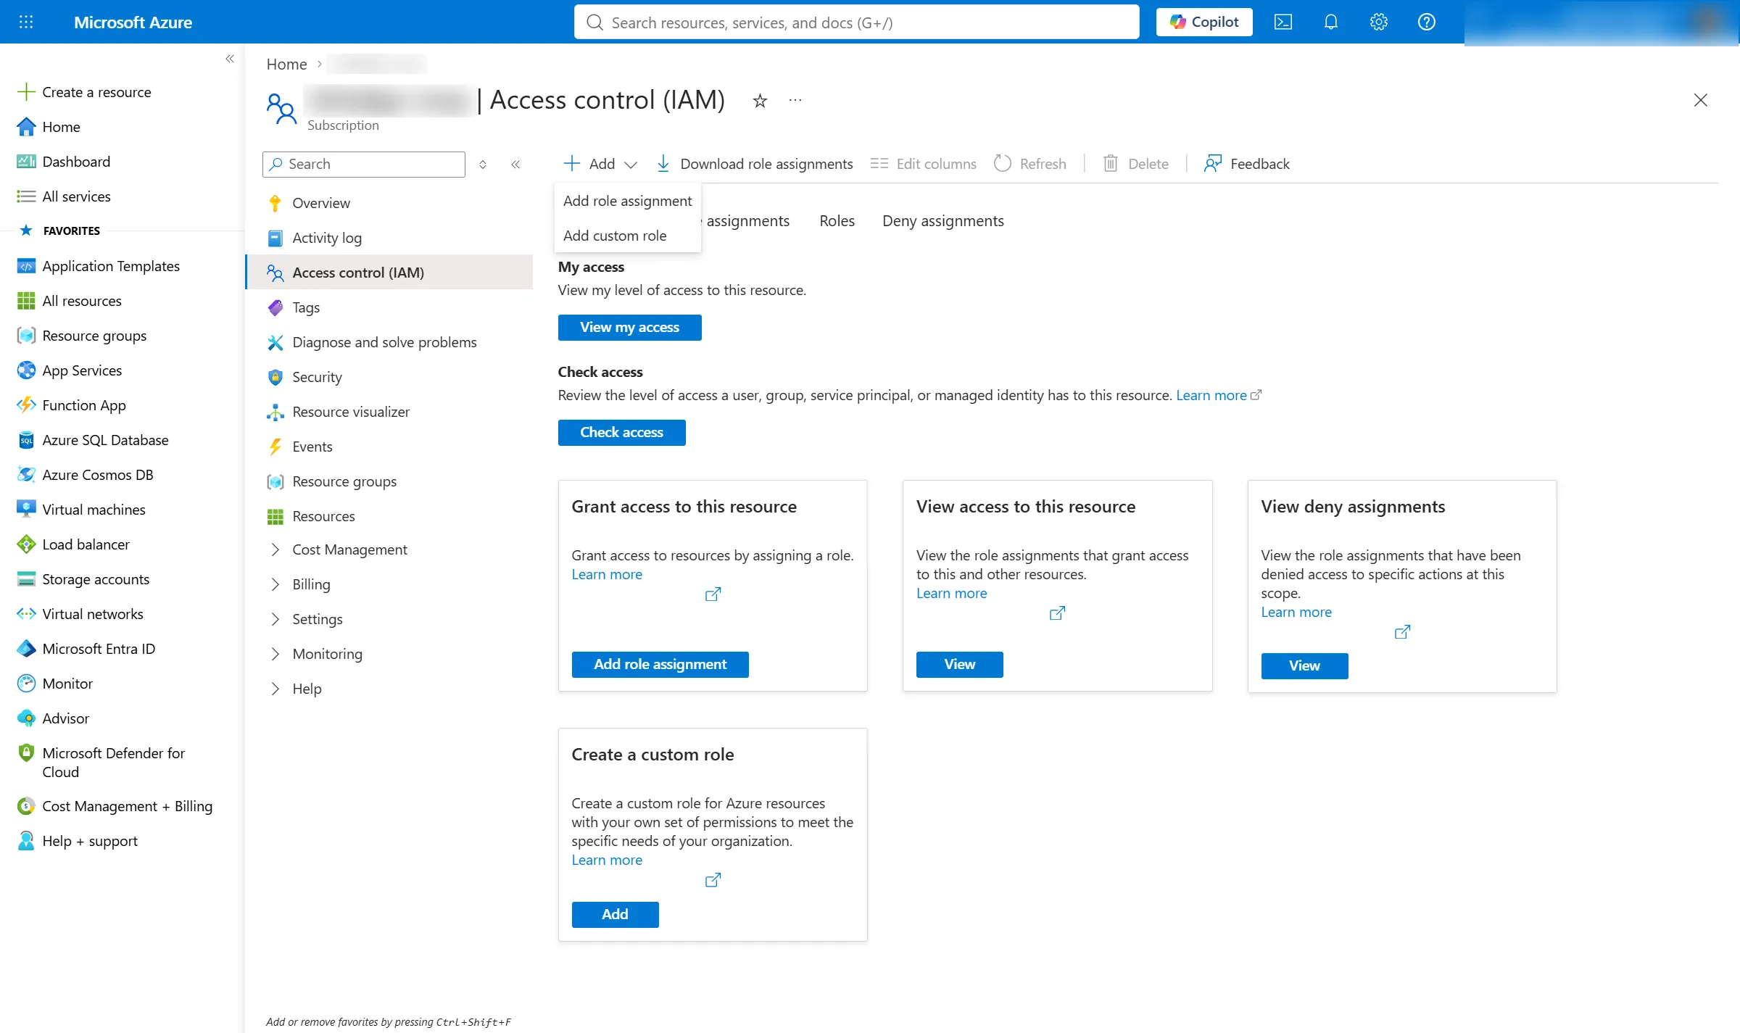Image resolution: width=1740 pixels, height=1033 pixels.
Task: Open Help + support
Action: [78, 841]
